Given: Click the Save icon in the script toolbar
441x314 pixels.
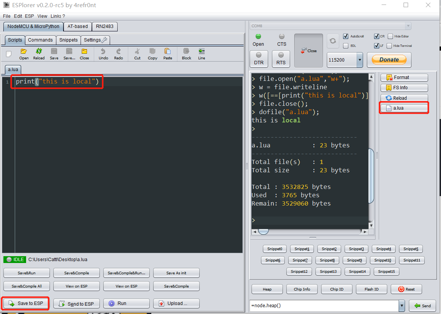Looking at the screenshot, I should 54,54.
